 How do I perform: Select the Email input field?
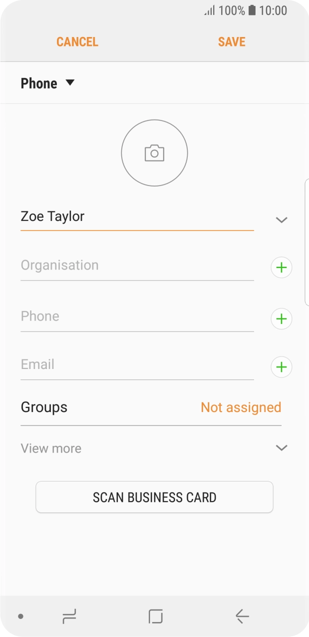(137, 364)
